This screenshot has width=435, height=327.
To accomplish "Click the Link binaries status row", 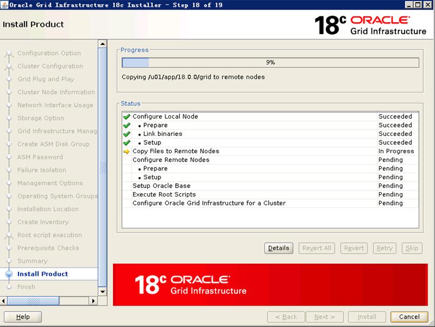I will pos(270,134).
